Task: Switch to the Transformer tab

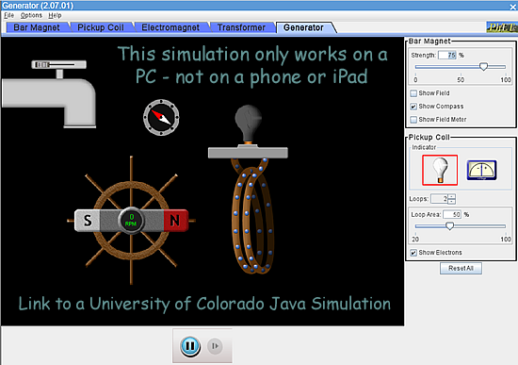Action: [241, 27]
